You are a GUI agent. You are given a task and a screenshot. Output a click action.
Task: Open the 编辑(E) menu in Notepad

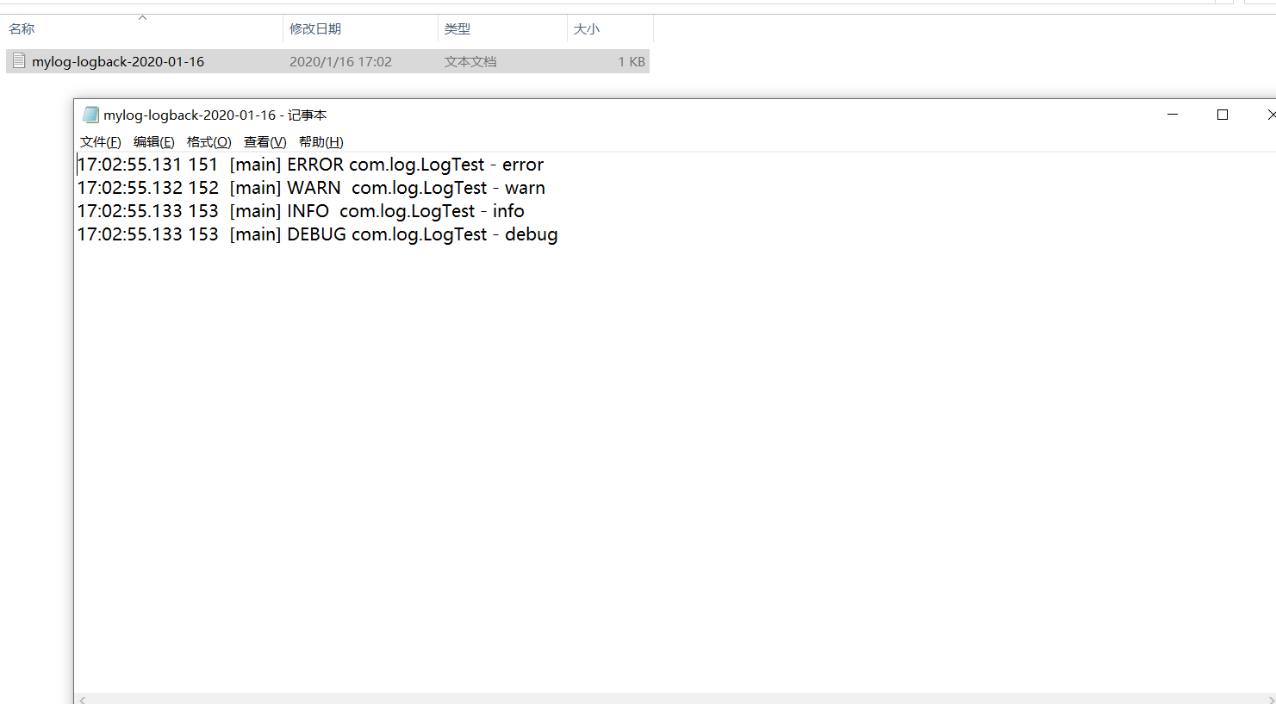tap(153, 142)
